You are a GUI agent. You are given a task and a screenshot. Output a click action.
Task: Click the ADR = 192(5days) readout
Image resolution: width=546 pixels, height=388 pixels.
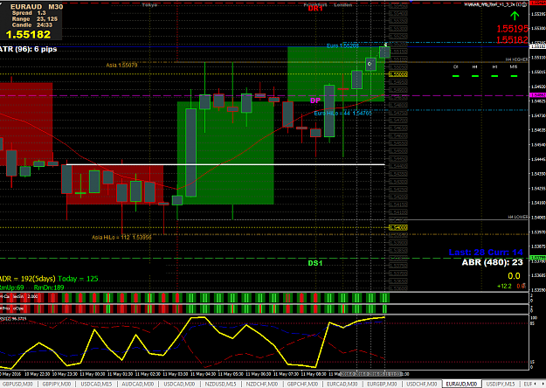(28, 279)
